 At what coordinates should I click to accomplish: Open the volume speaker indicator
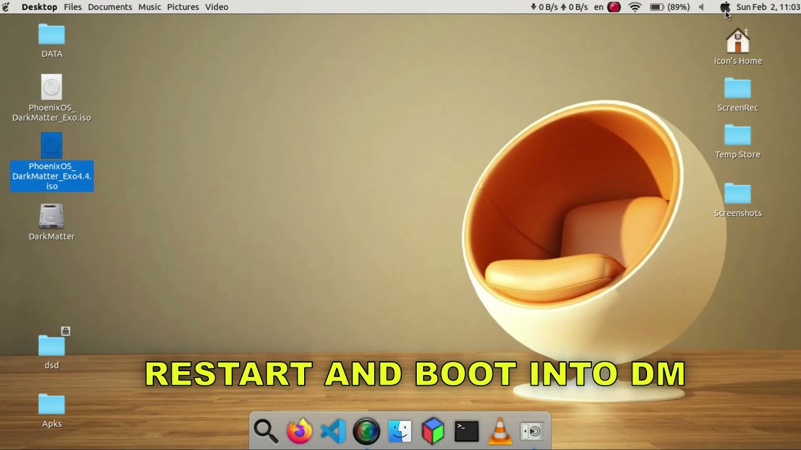pyautogui.click(x=702, y=7)
